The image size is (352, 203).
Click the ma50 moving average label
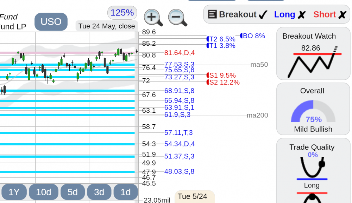[259, 65]
